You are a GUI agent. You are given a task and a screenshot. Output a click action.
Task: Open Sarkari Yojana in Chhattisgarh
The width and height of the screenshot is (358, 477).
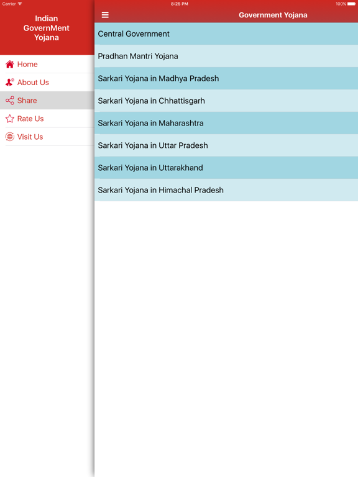coord(226,101)
